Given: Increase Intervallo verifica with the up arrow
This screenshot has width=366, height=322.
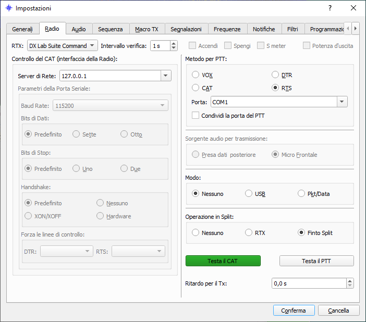Looking at the screenshot, I should click(173, 43).
